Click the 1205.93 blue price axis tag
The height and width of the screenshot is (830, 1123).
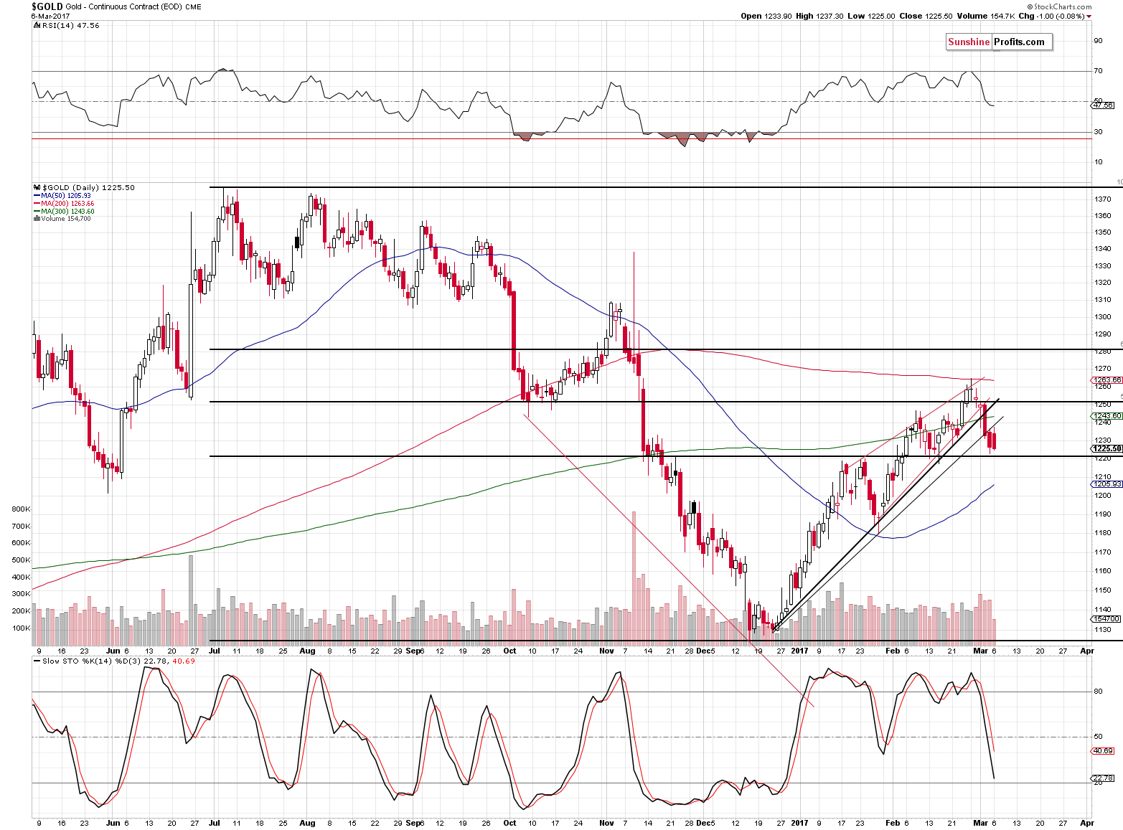pyautogui.click(x=1106, y=484)
